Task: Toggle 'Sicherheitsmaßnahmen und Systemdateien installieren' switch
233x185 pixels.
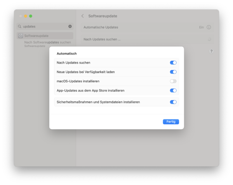Action: click(173, 102)
